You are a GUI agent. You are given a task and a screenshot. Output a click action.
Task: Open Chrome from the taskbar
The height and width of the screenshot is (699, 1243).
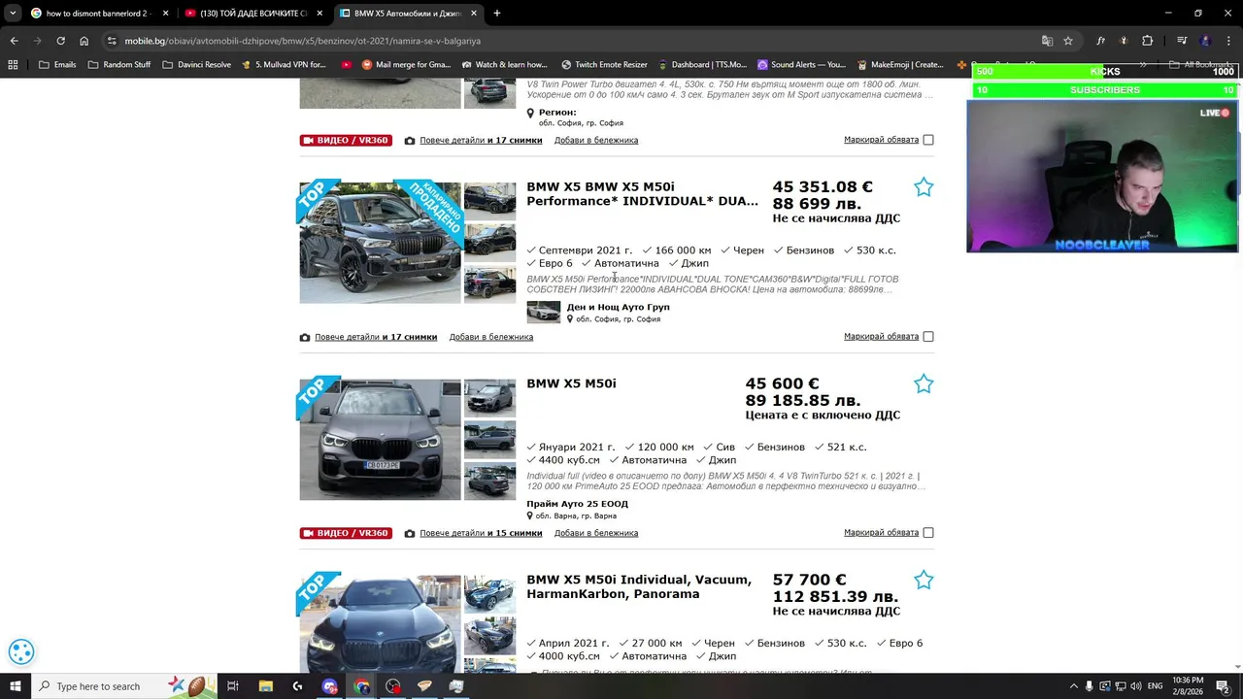click(361, 686)
